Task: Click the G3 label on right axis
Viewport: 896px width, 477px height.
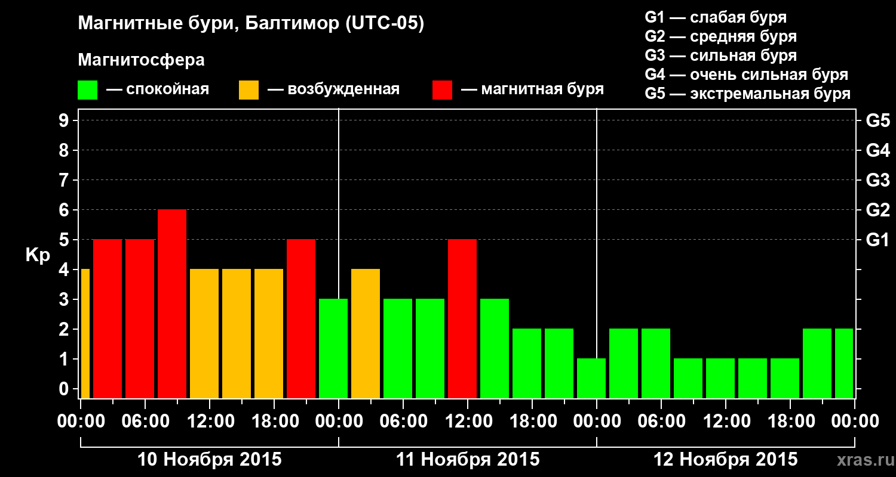Action: click(x=878, y=180)
